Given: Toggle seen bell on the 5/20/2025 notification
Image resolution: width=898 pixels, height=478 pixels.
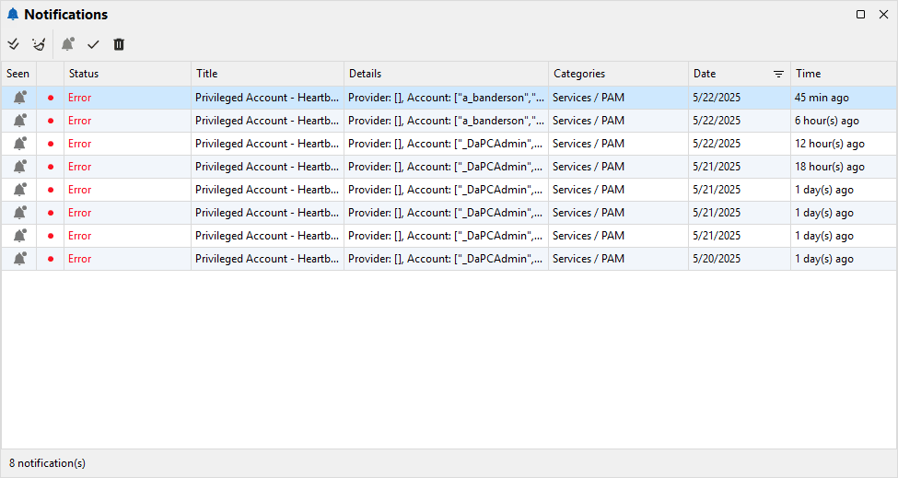Looking at the screenshot, I should point(19,258).
